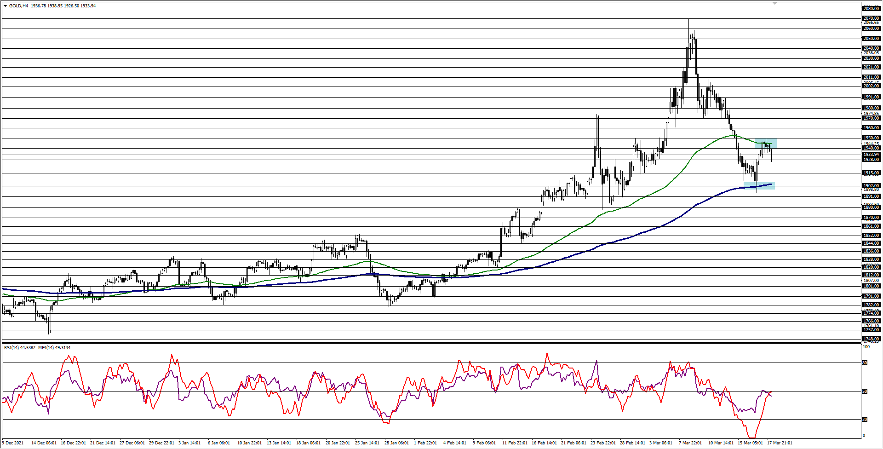Click the 1960.00 price level label
Screen dimensions: 883x449
[x=871, y=128]
